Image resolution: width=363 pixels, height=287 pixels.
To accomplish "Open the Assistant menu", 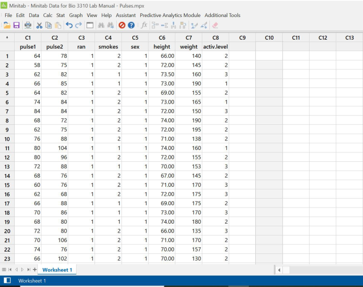I will [x=126, y=15].
